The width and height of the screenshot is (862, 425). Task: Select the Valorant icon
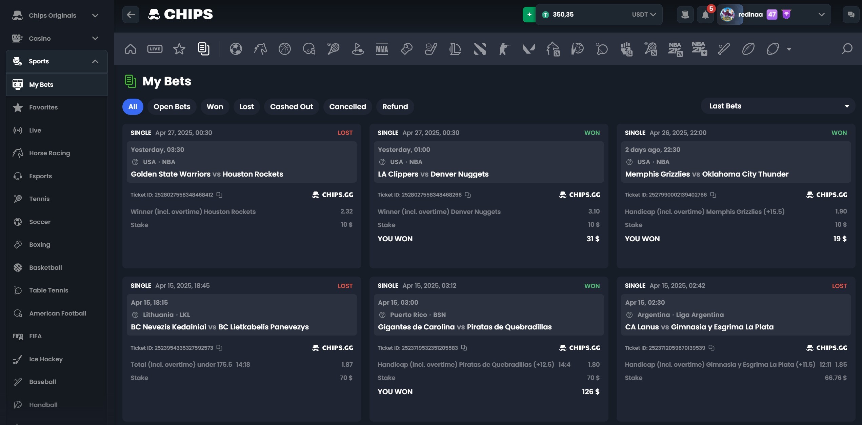tap(528, 49)
